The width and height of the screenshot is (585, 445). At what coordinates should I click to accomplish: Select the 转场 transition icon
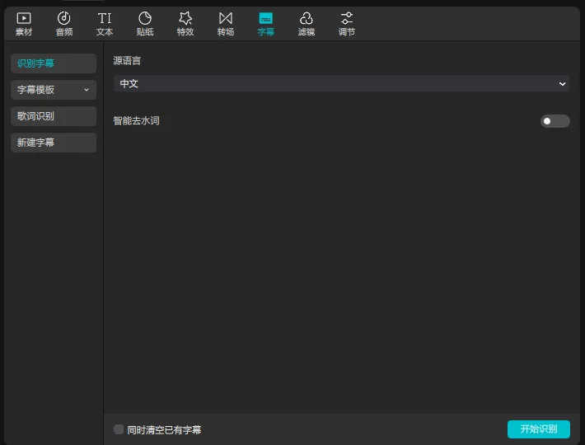click(226, 18)
